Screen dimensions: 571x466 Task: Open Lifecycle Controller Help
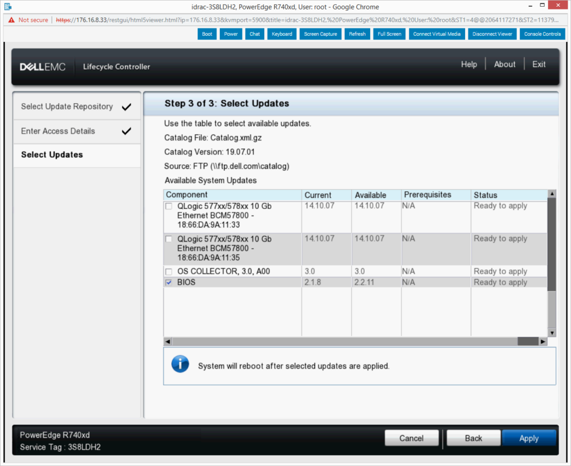click(468, 65)
